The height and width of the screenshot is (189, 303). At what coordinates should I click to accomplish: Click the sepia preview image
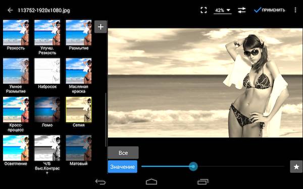pyautogui.click(x=205, y=83)
